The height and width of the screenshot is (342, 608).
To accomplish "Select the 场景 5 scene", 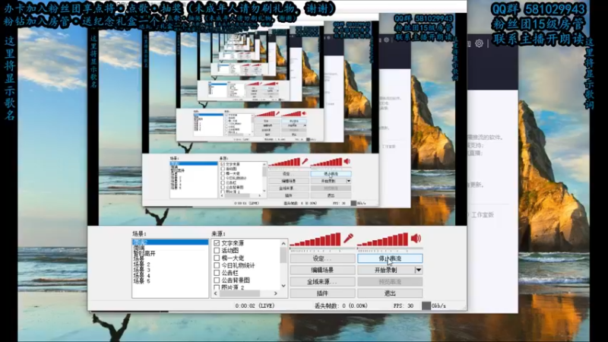I will click(x=141, y=280).
